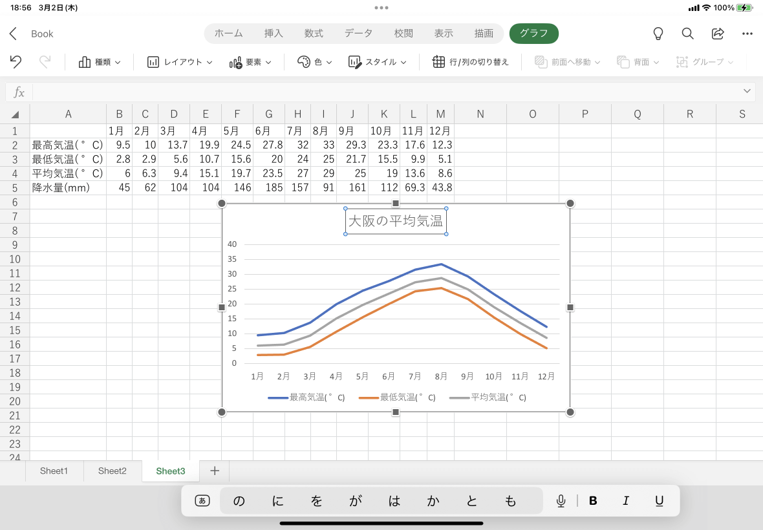Click the 最高気温 legend entry
The width and height of the screenshot is (763, 530).
[306, 397]
